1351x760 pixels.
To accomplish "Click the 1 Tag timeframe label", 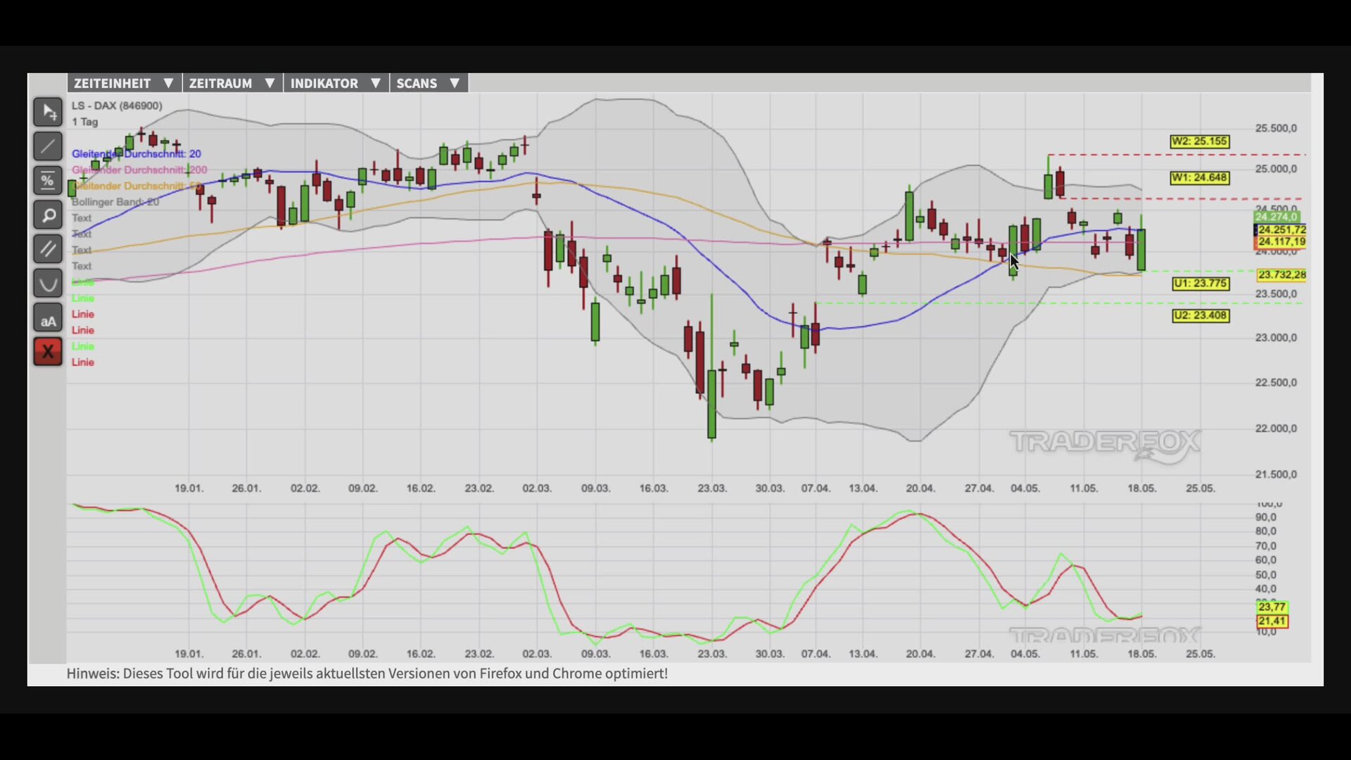I will tap(85, 122).
